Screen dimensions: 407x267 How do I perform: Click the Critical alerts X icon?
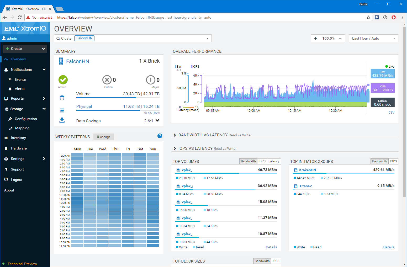click(x=107, y=80)
